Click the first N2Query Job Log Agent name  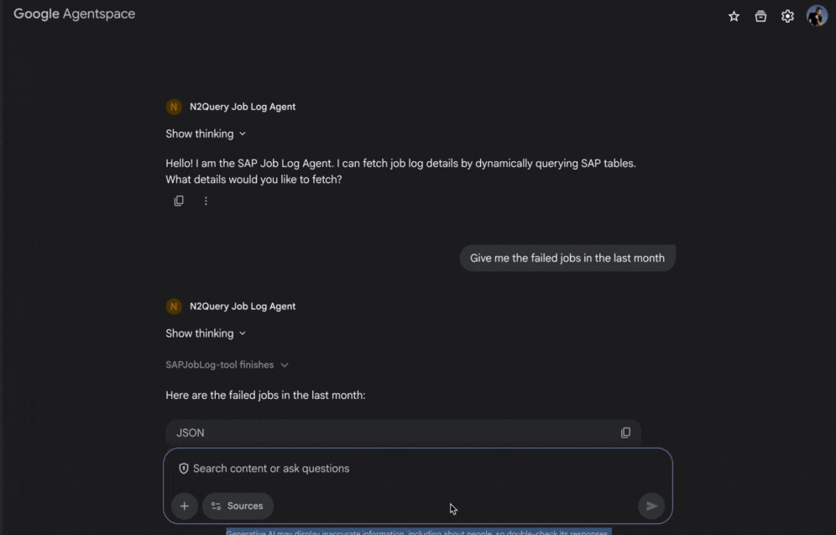(243, 107)
